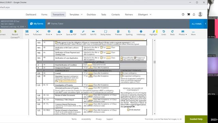Check Verification of Loan Application attached box
This screenshot has height=123, width=218.
(x=102, y=58)
